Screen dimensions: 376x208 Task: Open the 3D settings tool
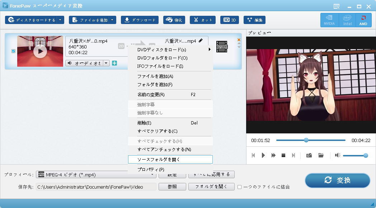tap(230, 20)
